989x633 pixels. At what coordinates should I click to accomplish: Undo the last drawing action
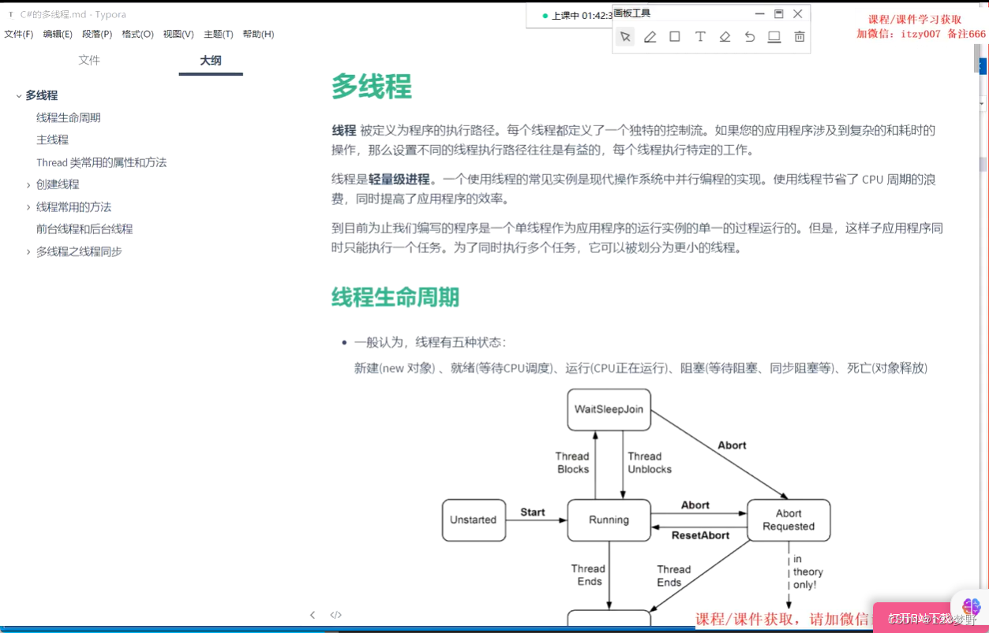point(750,36)
